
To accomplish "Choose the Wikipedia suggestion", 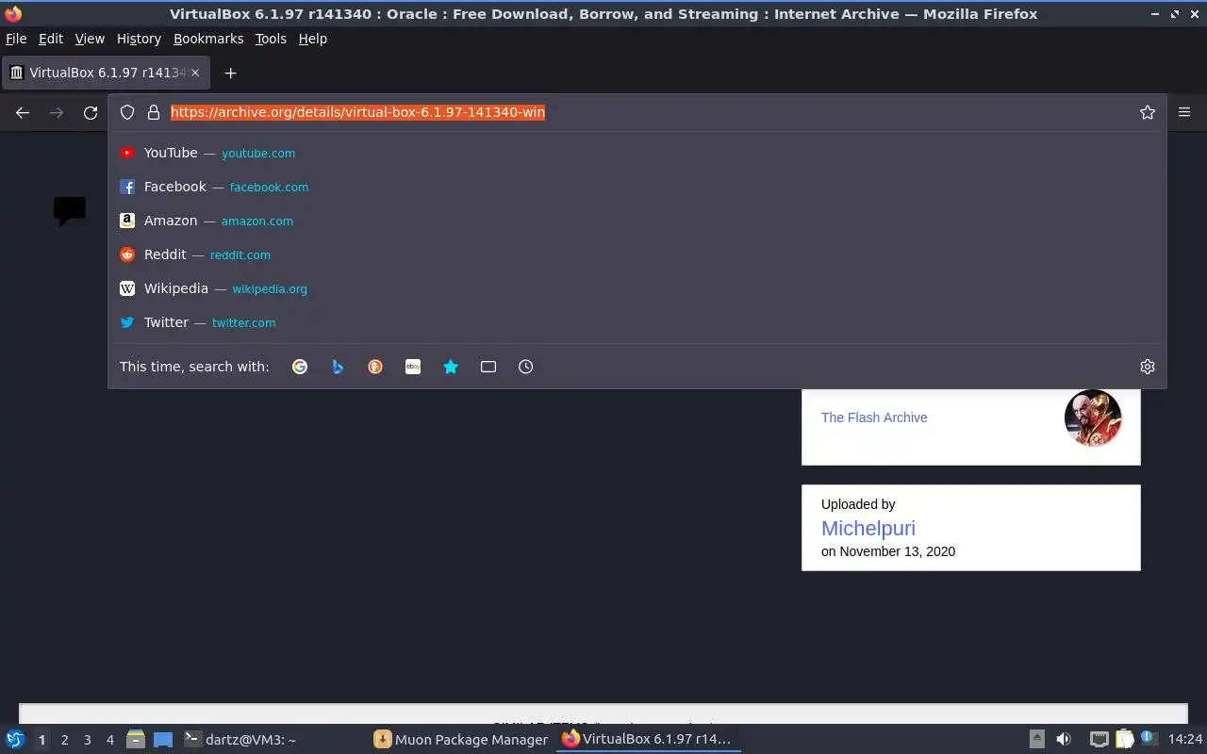I will pos(637,288).
